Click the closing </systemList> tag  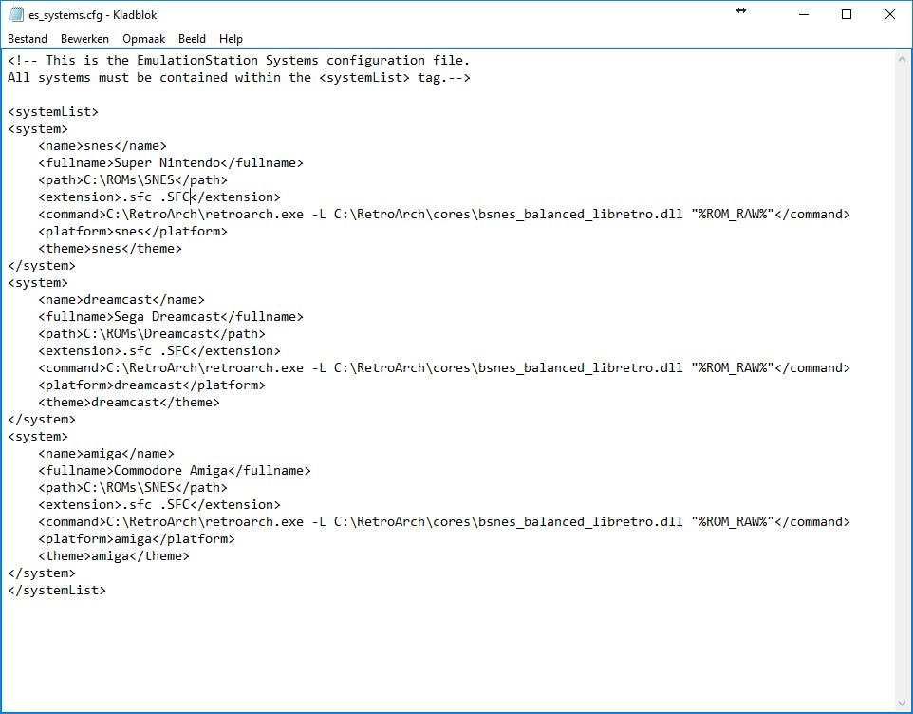coord(57,590)
